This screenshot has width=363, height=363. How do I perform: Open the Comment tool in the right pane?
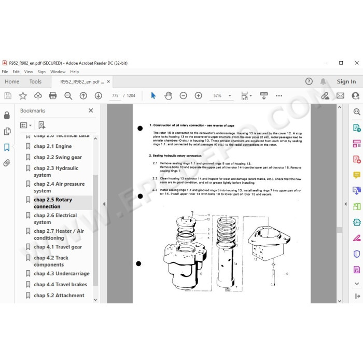click(x=357, y=175)
